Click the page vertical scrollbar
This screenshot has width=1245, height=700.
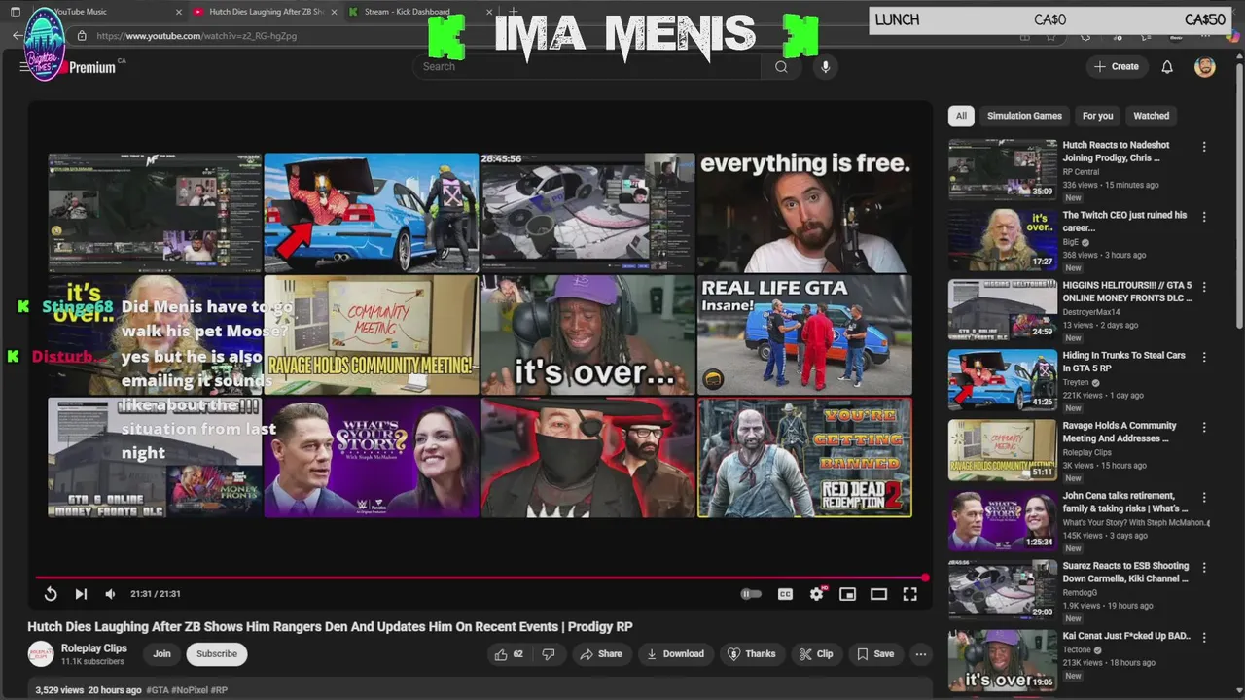click(x=1238, y=194)
